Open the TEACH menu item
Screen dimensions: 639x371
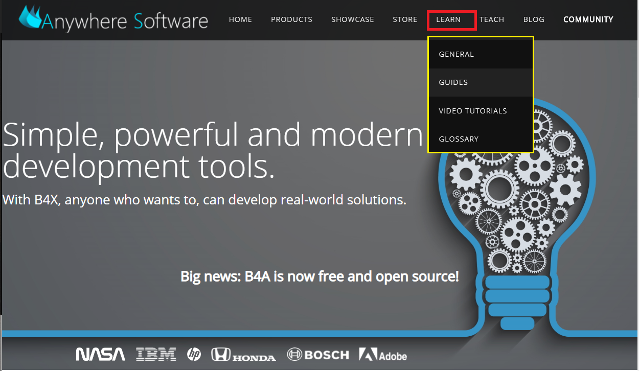(492, 19)
